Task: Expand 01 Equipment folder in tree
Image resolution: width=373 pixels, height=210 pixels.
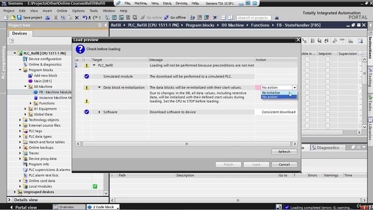Action: click(25, 108)
